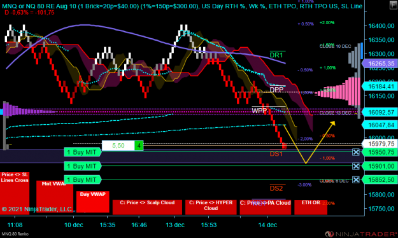Click the 16350,00 price axis label
This screenshot has width=398, height=238.
(x=381, y=40)
